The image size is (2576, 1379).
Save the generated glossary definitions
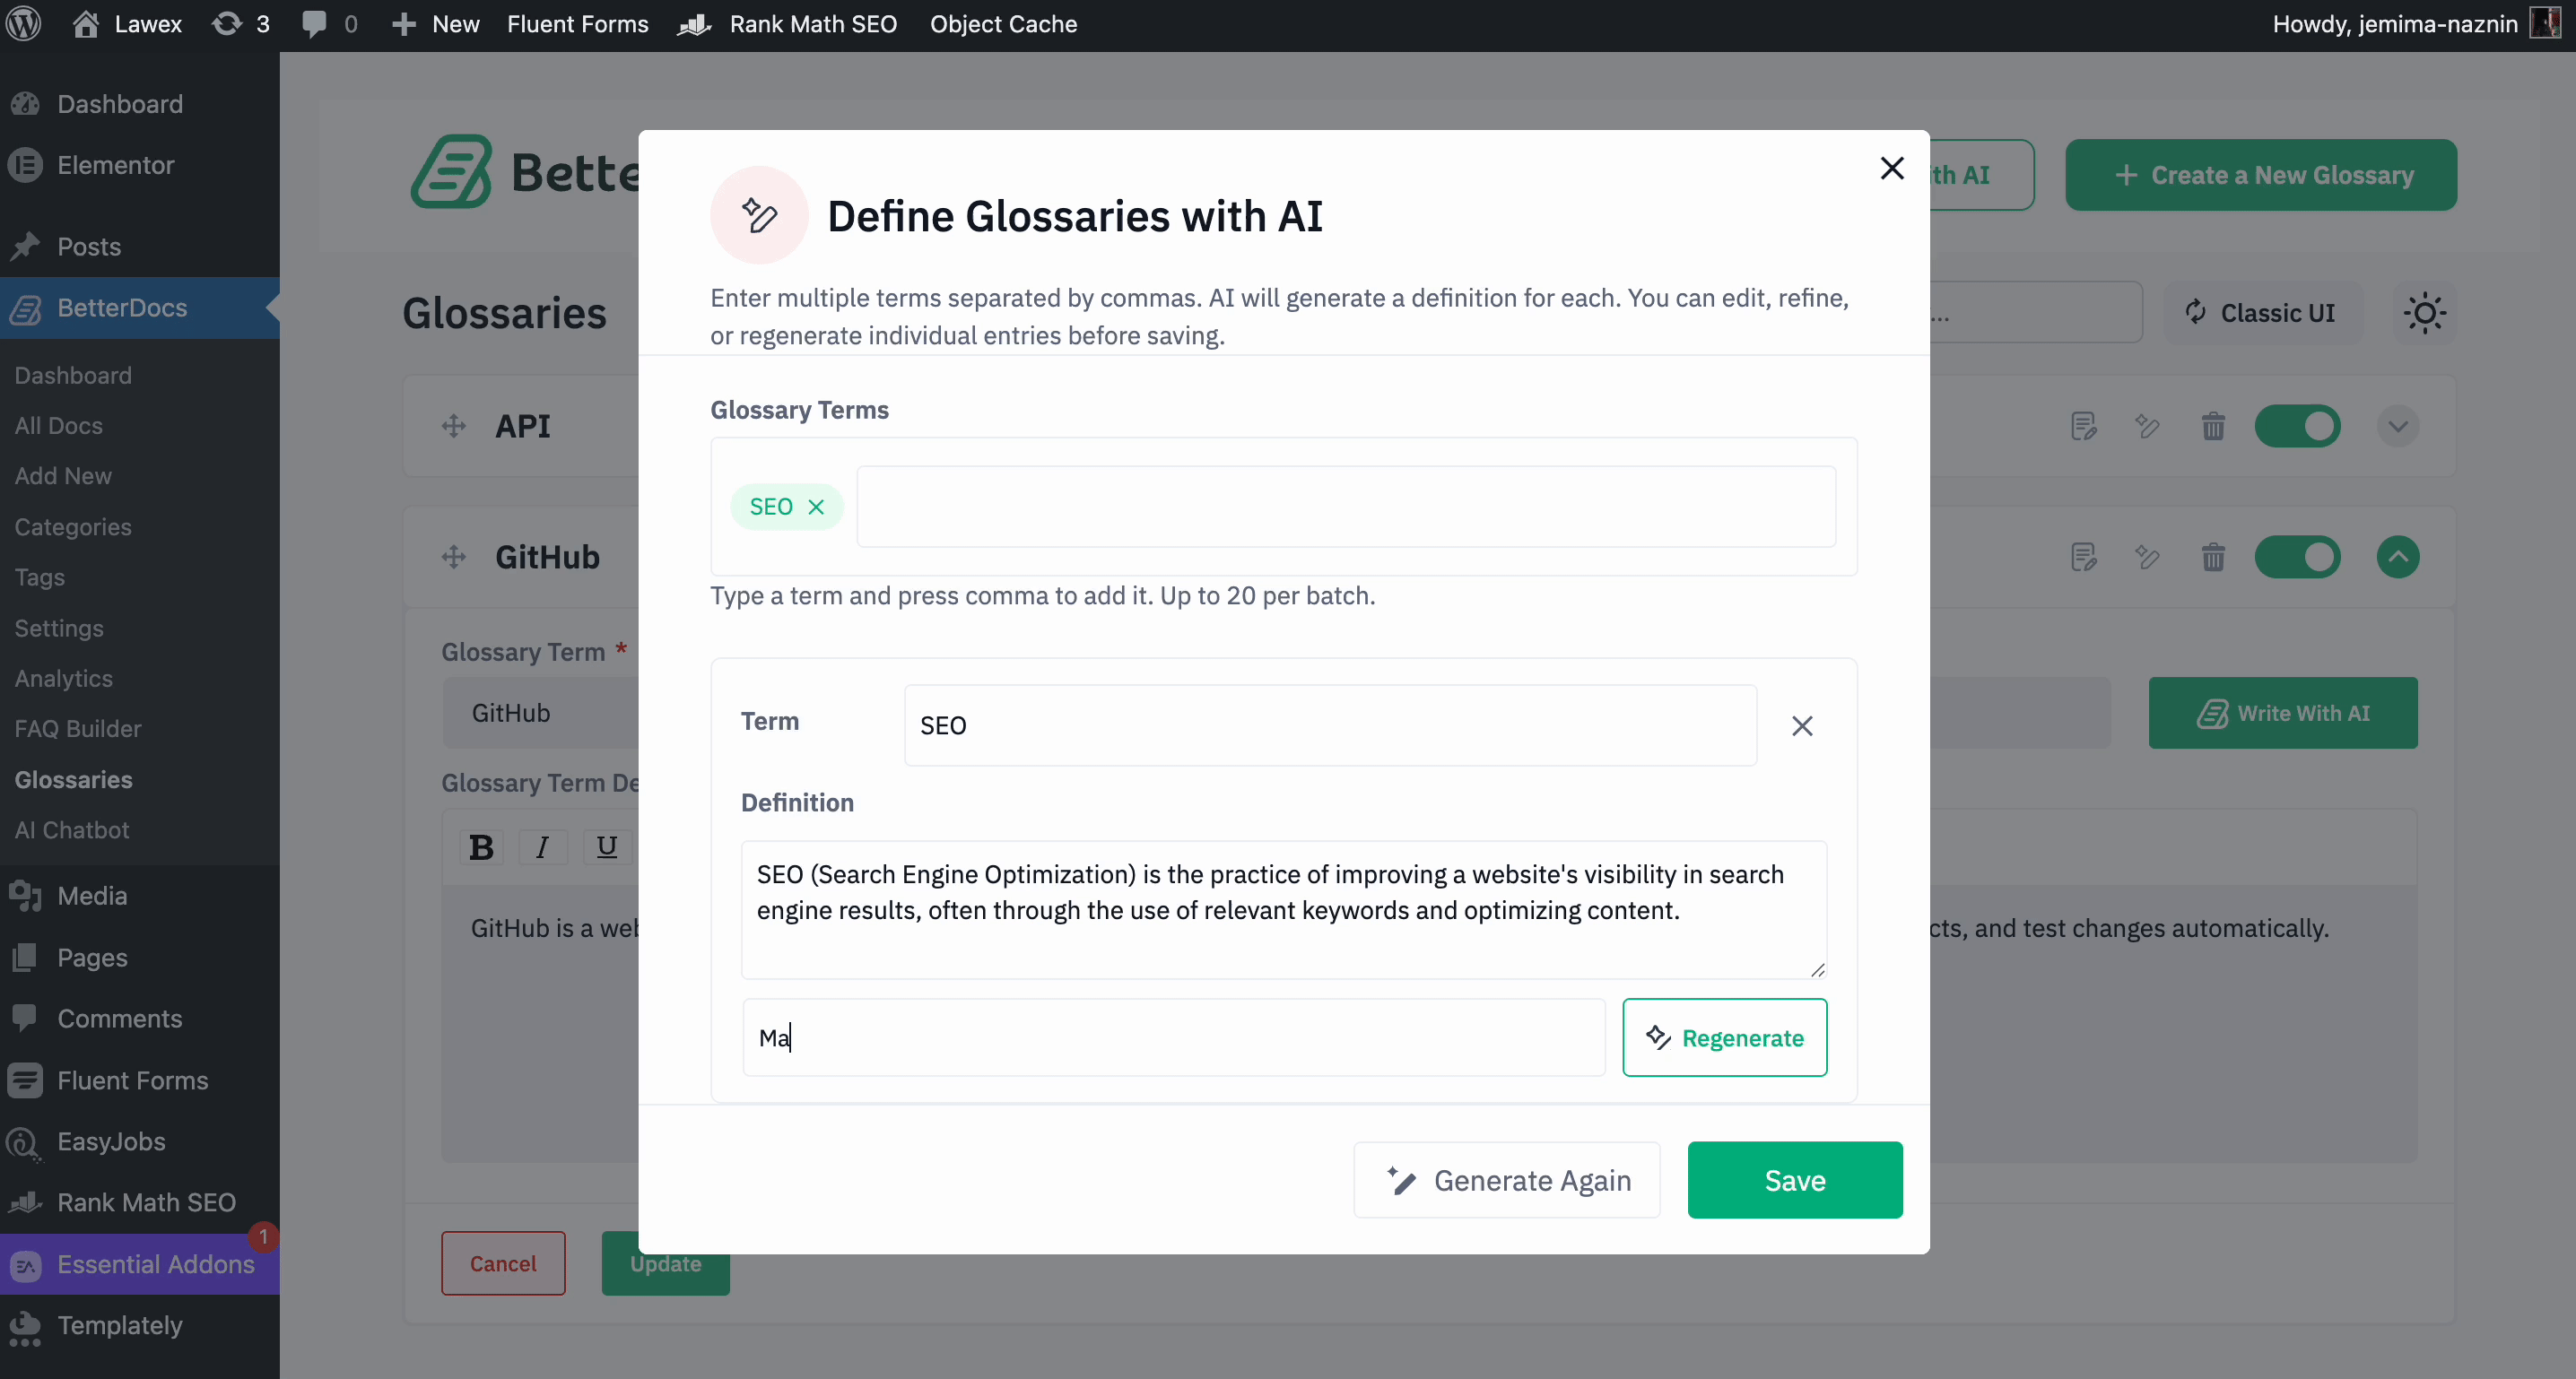click(x=1795, y=1180)
